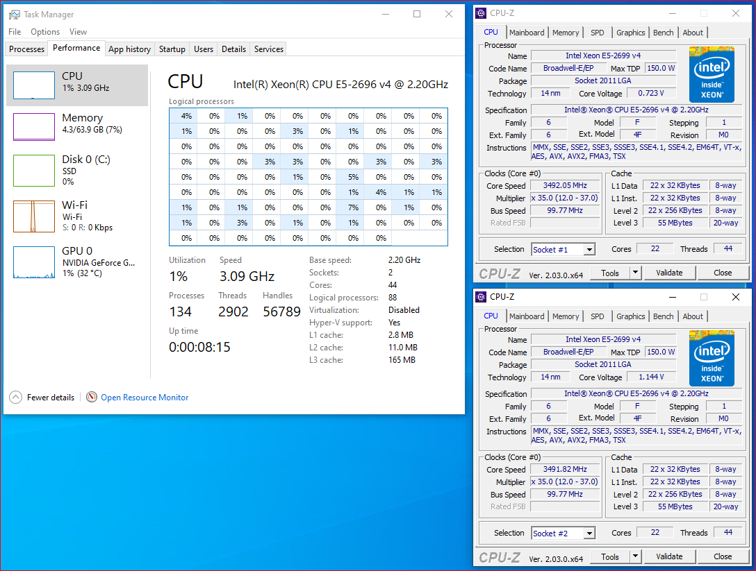Click the Mainboard tab in top CPU-Z
This screenshot has height=571, width=756.
pos(527,32)
